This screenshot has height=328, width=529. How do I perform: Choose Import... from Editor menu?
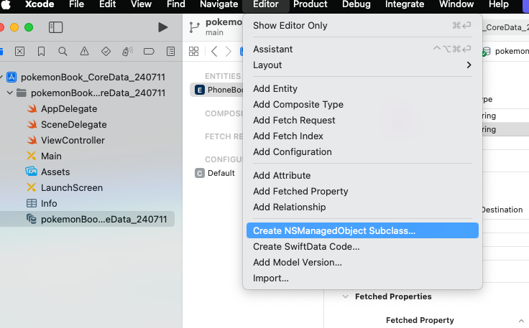362,278
